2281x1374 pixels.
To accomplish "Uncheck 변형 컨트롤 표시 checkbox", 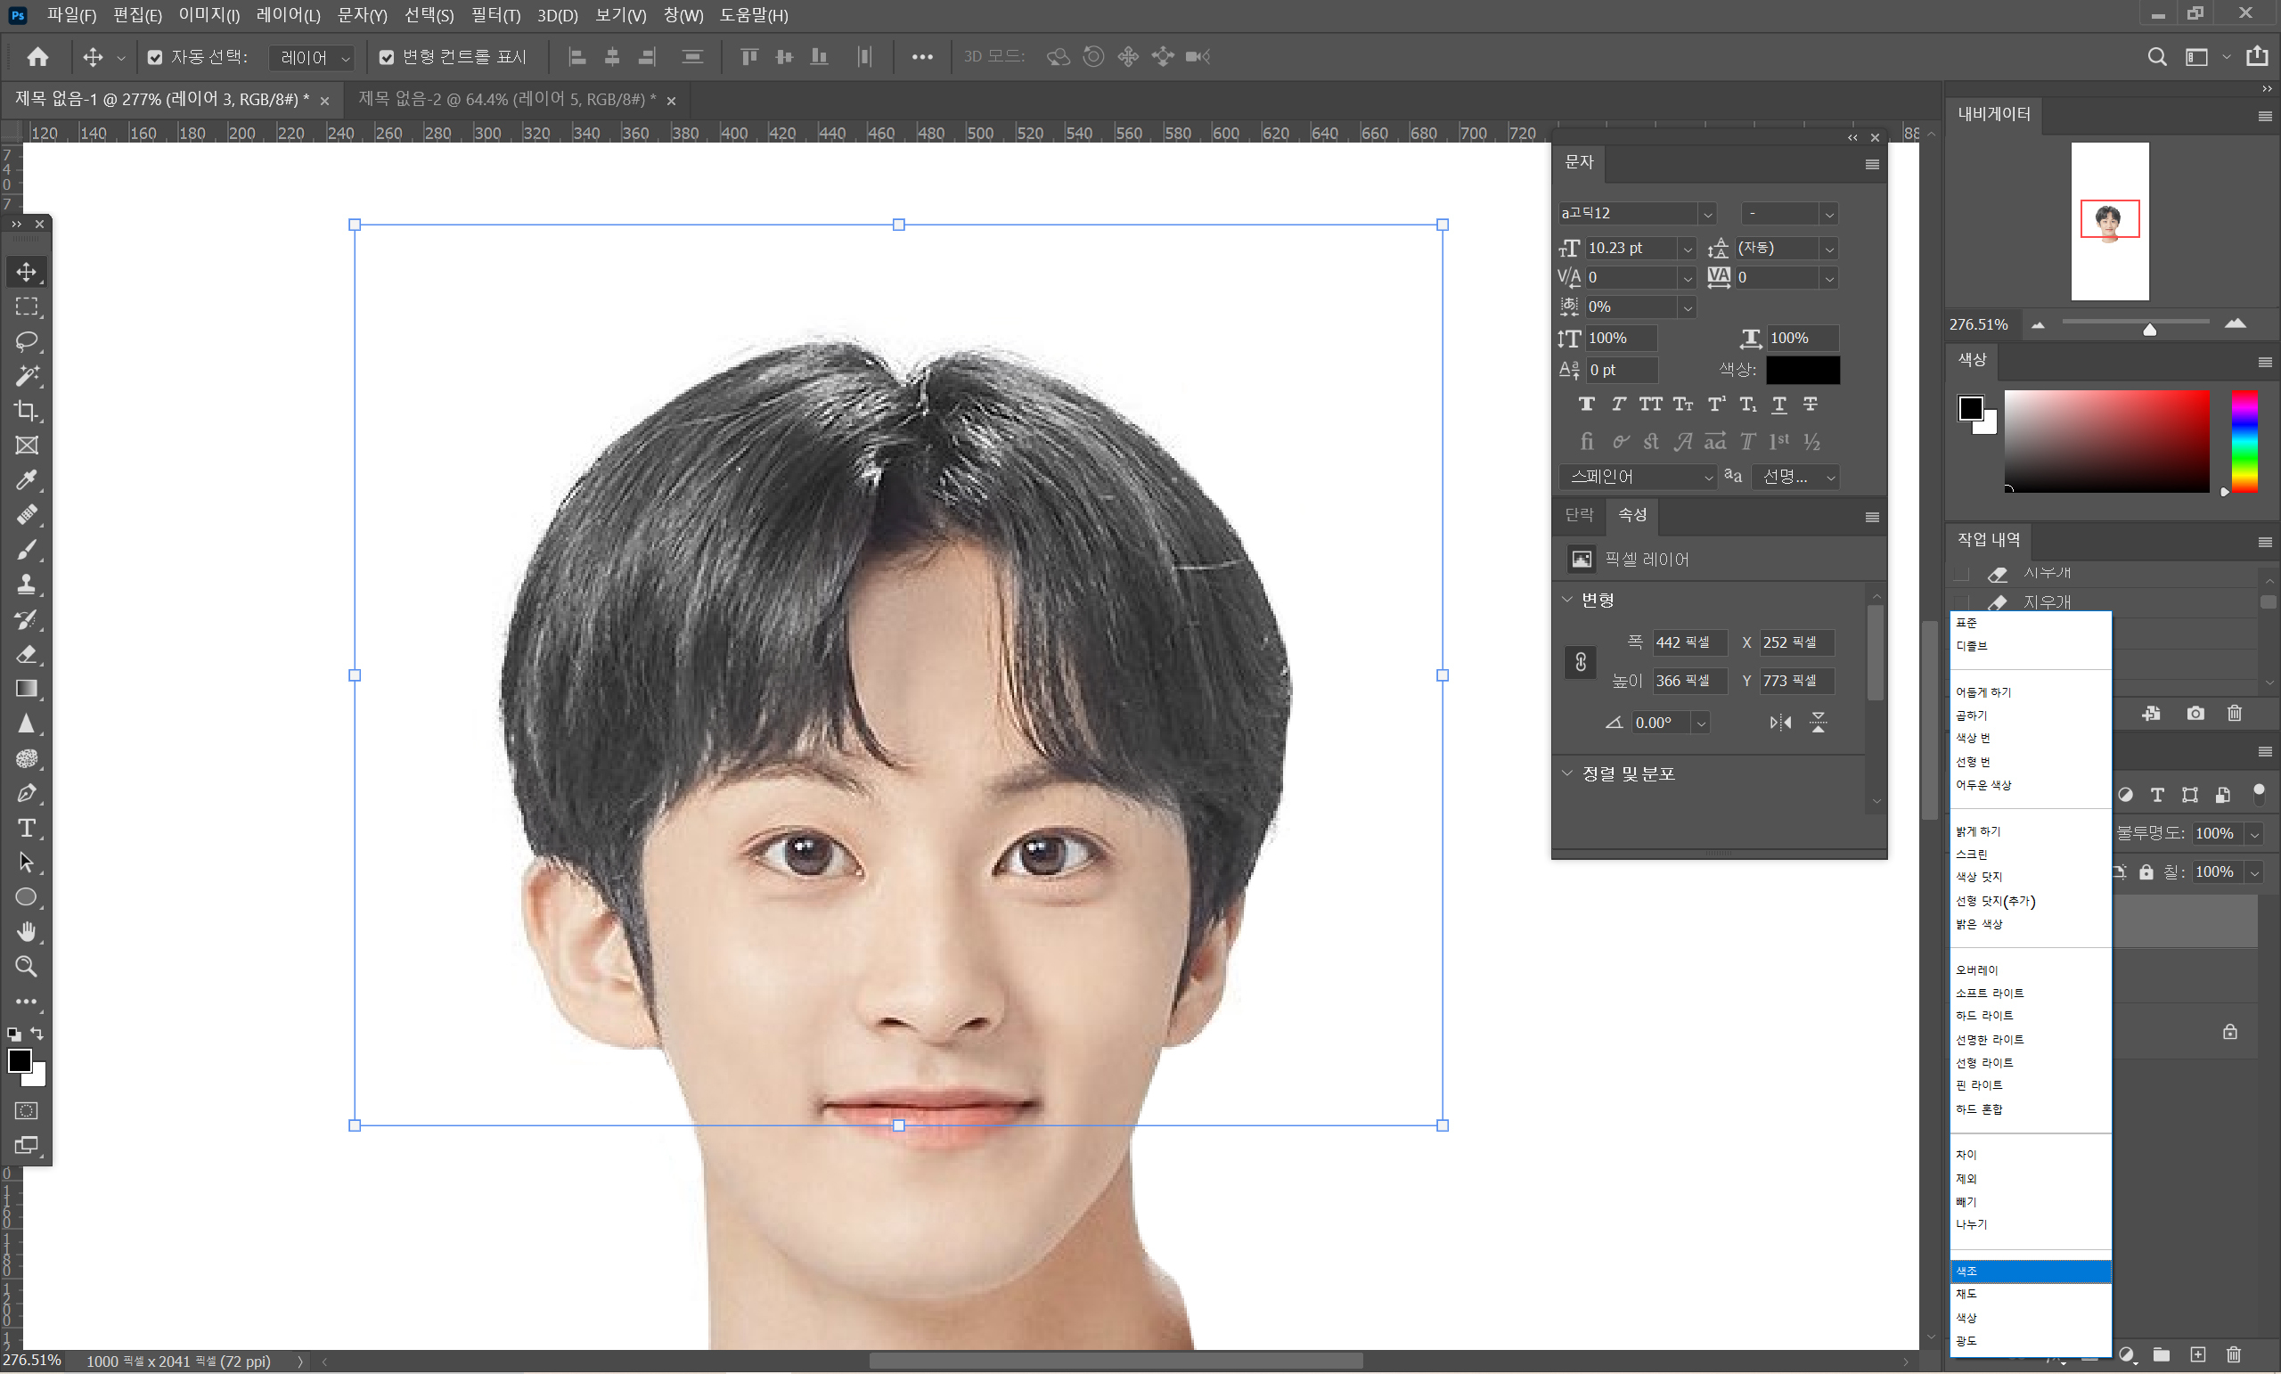I will (387, 57).
